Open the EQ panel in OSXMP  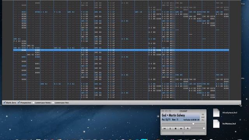[203, 114]
